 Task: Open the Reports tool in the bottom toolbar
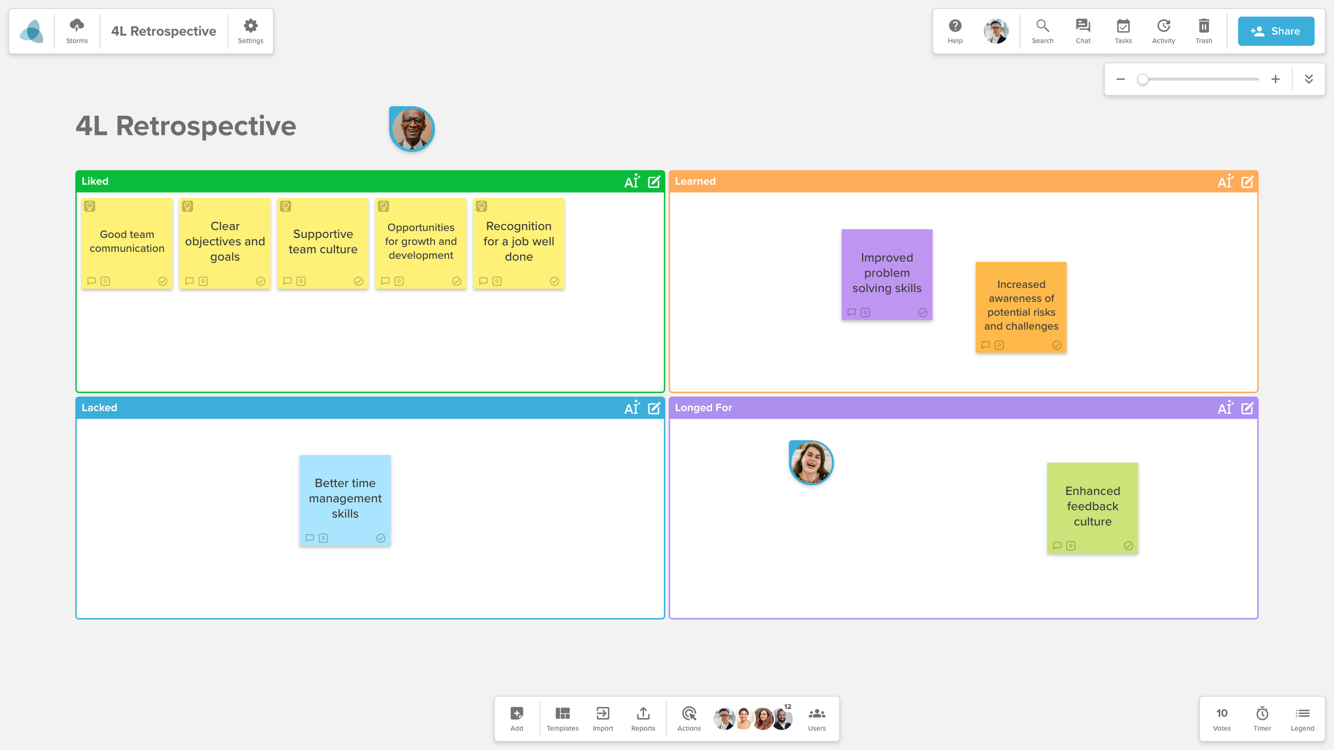click(x=643, y=717)
